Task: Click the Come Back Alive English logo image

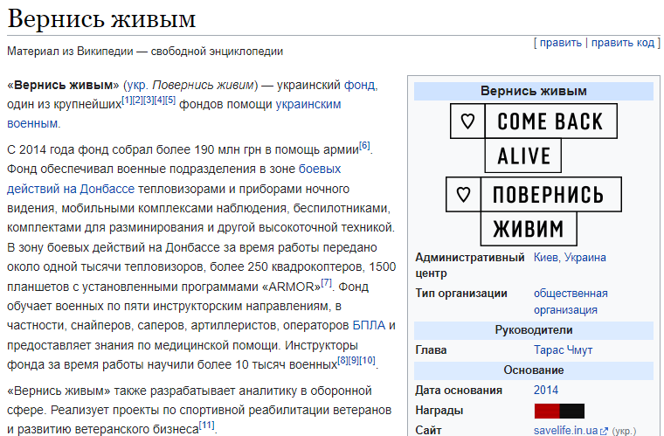Action: [534, 138]
